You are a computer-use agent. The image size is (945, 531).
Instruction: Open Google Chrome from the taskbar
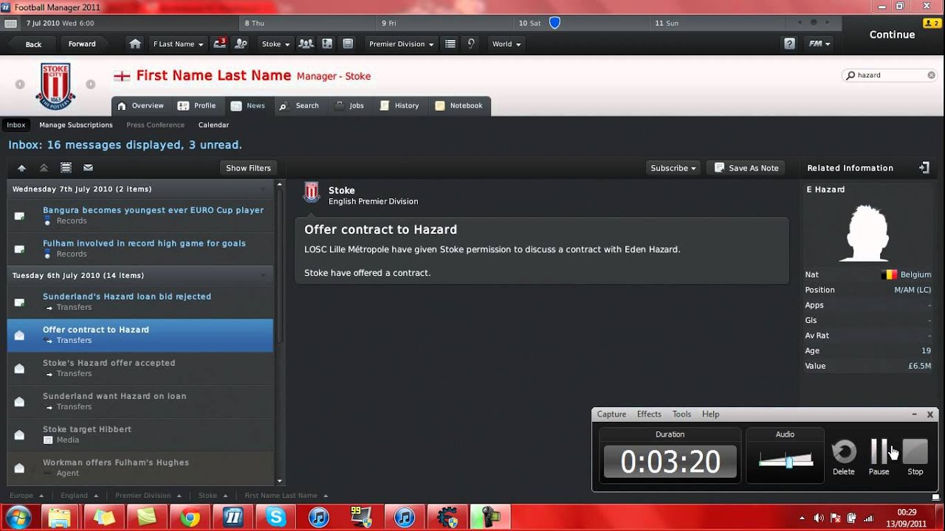(190, 518)
